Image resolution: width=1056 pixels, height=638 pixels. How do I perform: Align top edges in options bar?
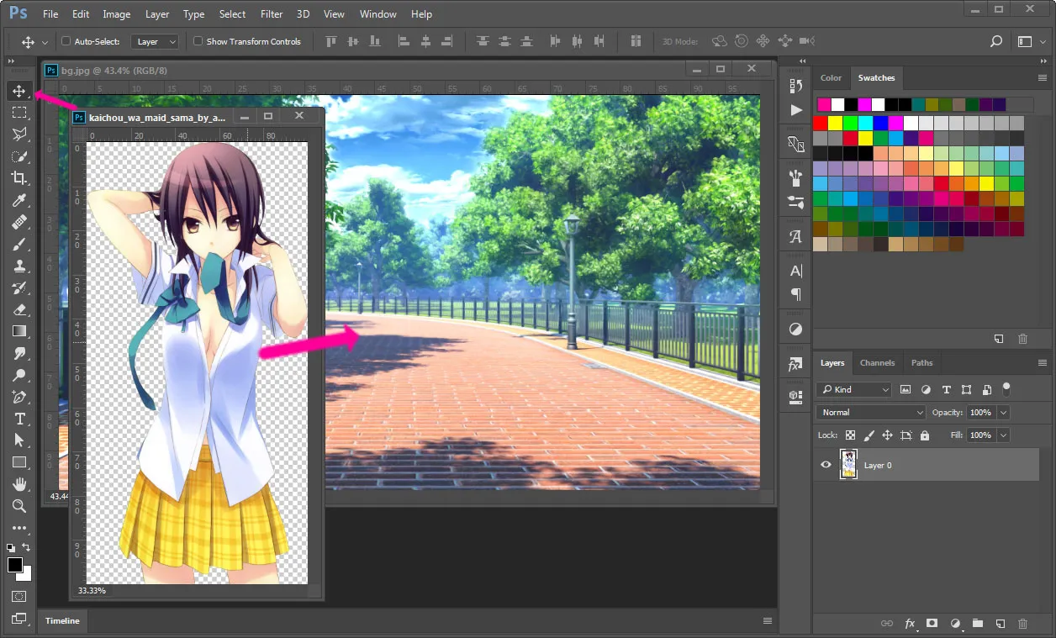[x=331, y=41]
